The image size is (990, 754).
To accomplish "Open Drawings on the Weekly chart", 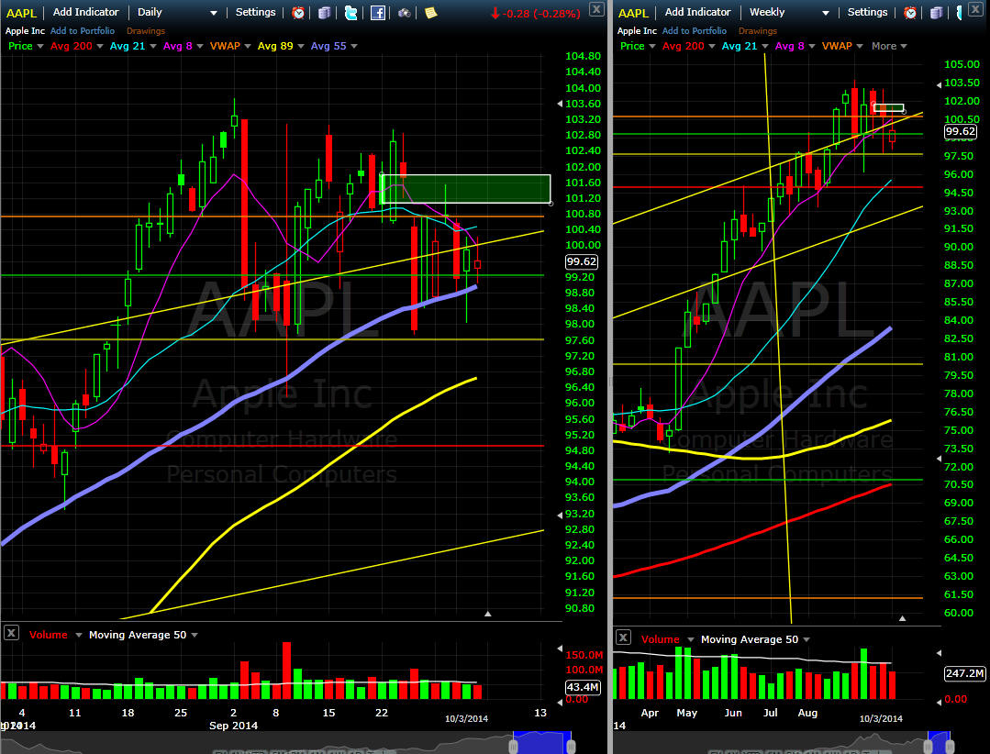I will 758,31.
